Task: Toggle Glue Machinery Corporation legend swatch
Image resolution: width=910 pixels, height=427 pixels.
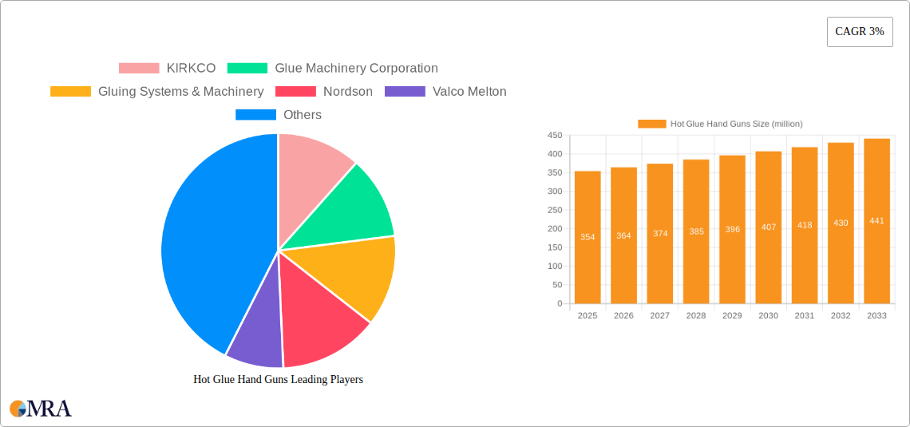Action: click(x=247, y=68)
